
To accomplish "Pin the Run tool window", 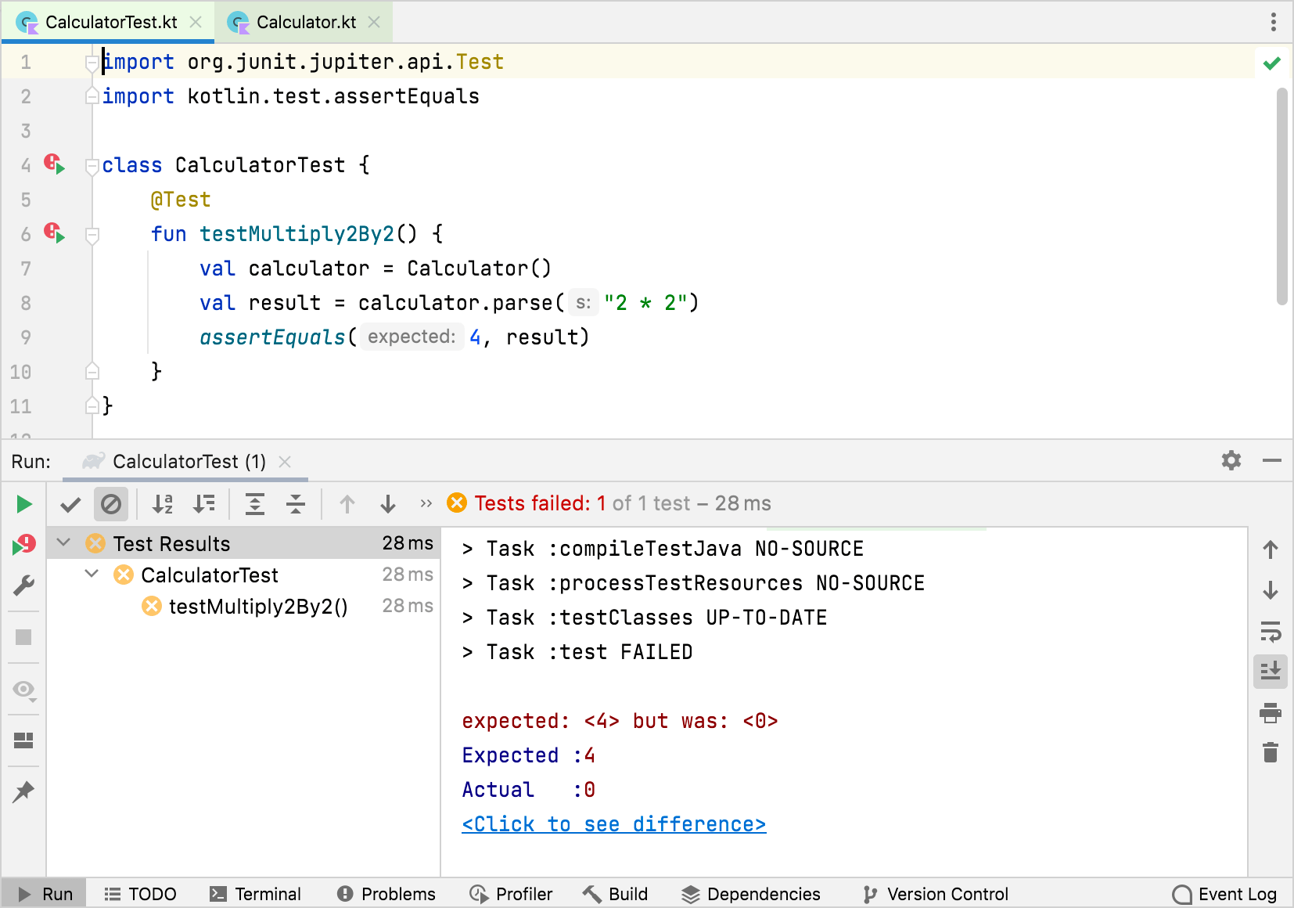I will (23, 791).
